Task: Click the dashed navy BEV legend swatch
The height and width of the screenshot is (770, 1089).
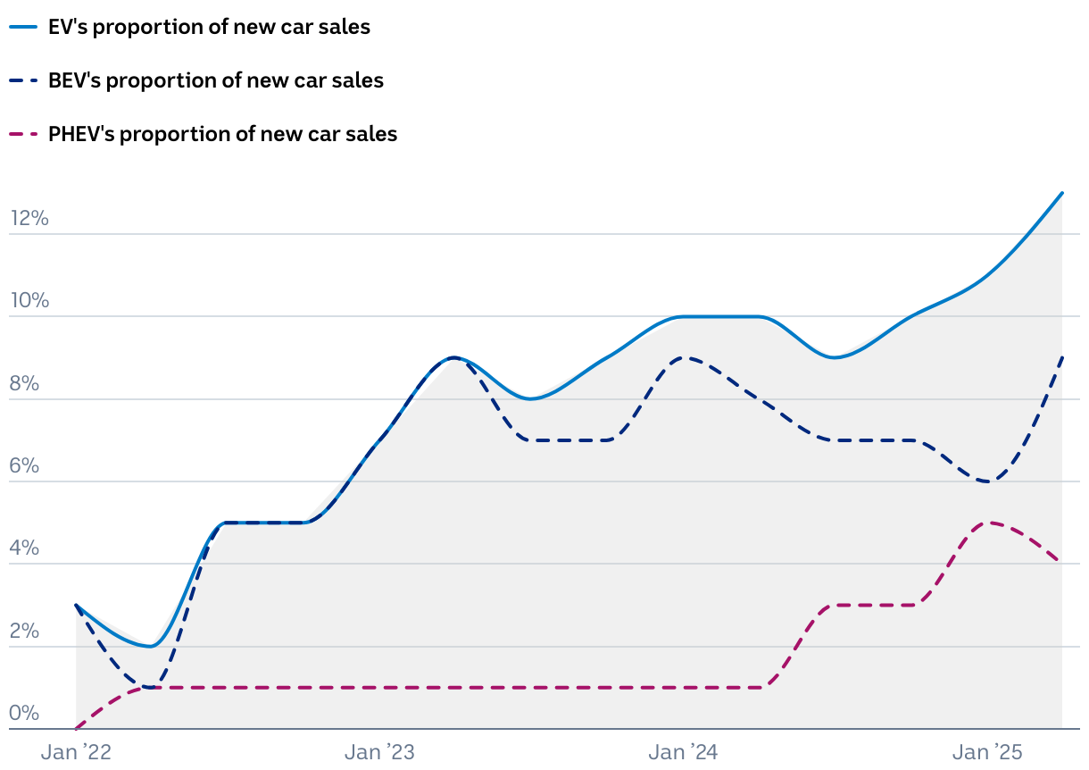Action: (x=23, y=80)
